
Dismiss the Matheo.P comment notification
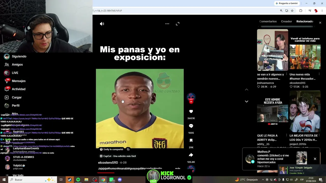[315, 159]
